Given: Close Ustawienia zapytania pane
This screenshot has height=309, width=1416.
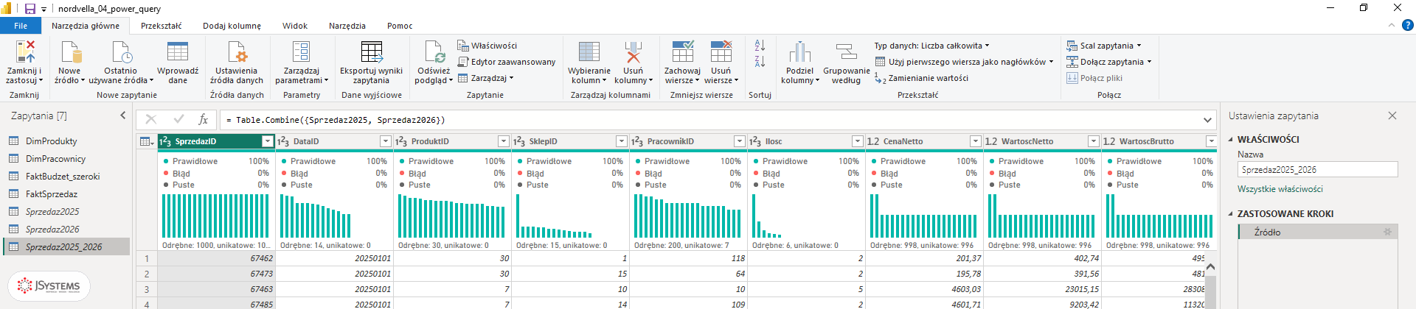Looking at the screenshot, I should 1392,116.
